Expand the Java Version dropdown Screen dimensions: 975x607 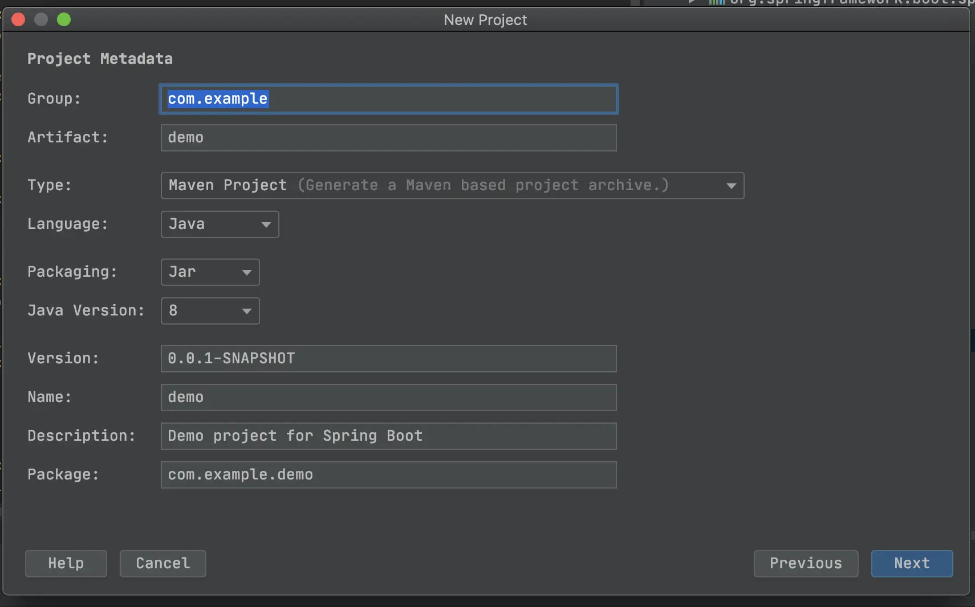click(x=210, y=311)
